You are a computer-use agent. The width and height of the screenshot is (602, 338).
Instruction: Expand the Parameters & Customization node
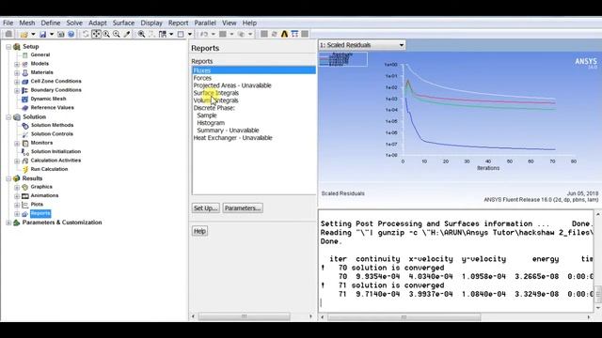(8, 223)
